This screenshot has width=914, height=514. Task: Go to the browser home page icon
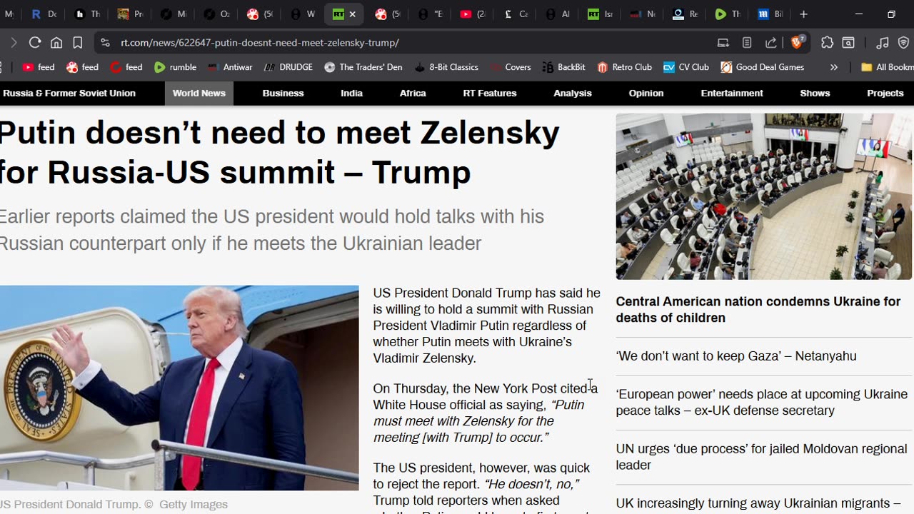pyautogui.click(x=56, y=43)
